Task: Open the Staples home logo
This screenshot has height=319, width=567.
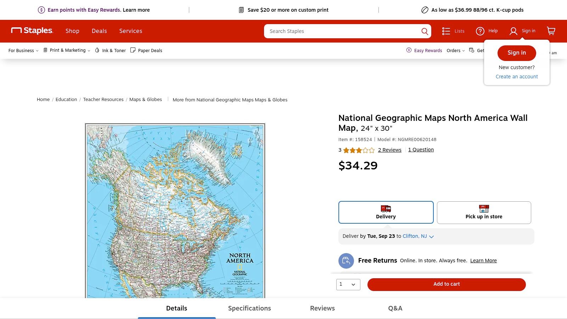Action: 31,31
